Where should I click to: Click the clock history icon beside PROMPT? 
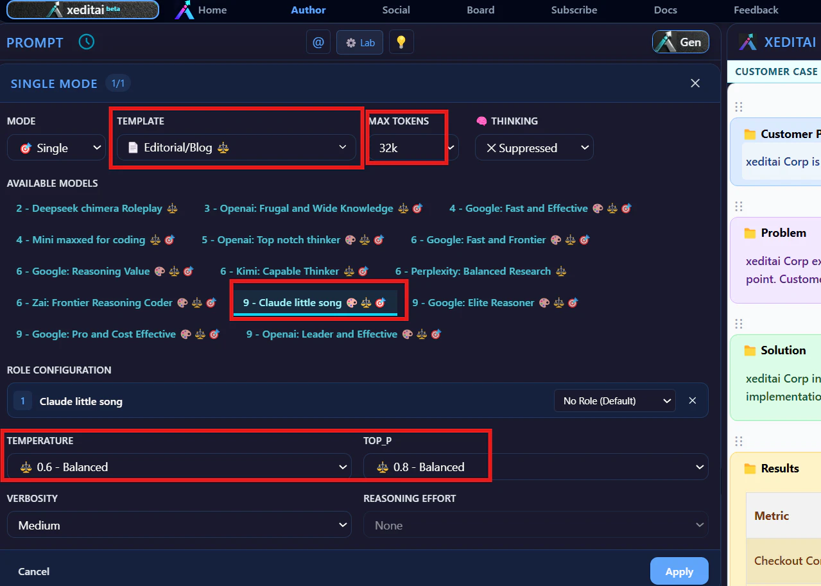(x=87, y=42)
